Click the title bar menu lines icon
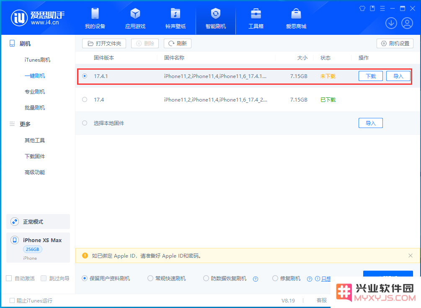The image size is (421, 308). [x=382, y=8]
